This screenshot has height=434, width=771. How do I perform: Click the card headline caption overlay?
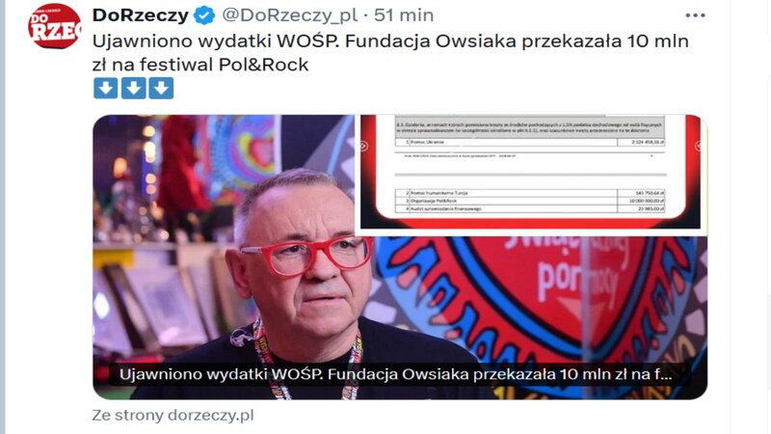(x=395, y=374)
